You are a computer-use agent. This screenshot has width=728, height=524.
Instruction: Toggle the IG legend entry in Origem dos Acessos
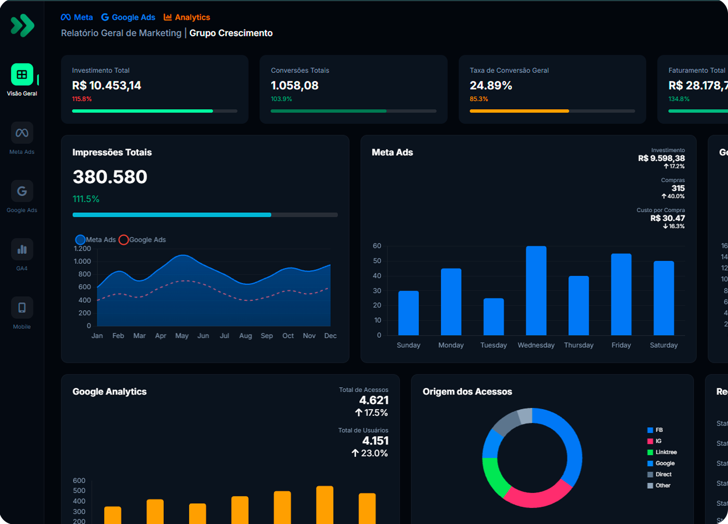654,441
